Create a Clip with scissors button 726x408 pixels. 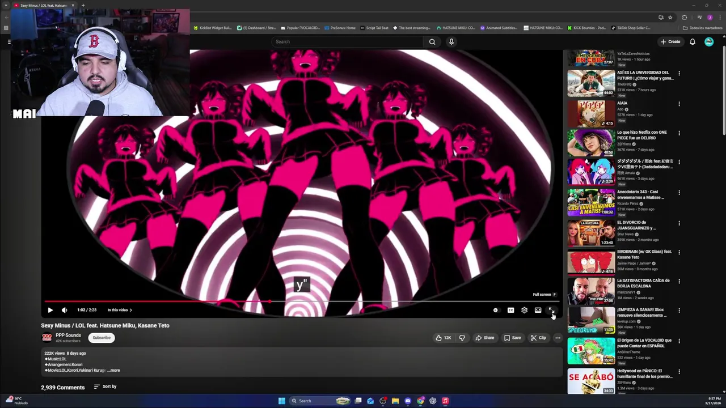pos(538,338)
